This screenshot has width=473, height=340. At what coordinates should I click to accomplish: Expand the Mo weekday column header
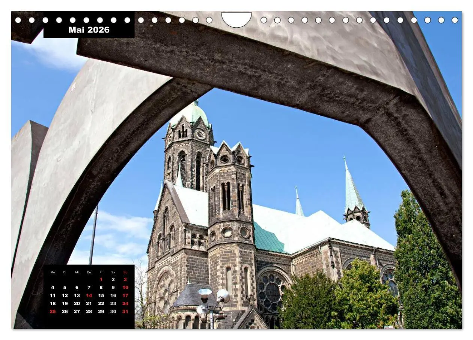[x=53, y=273]
